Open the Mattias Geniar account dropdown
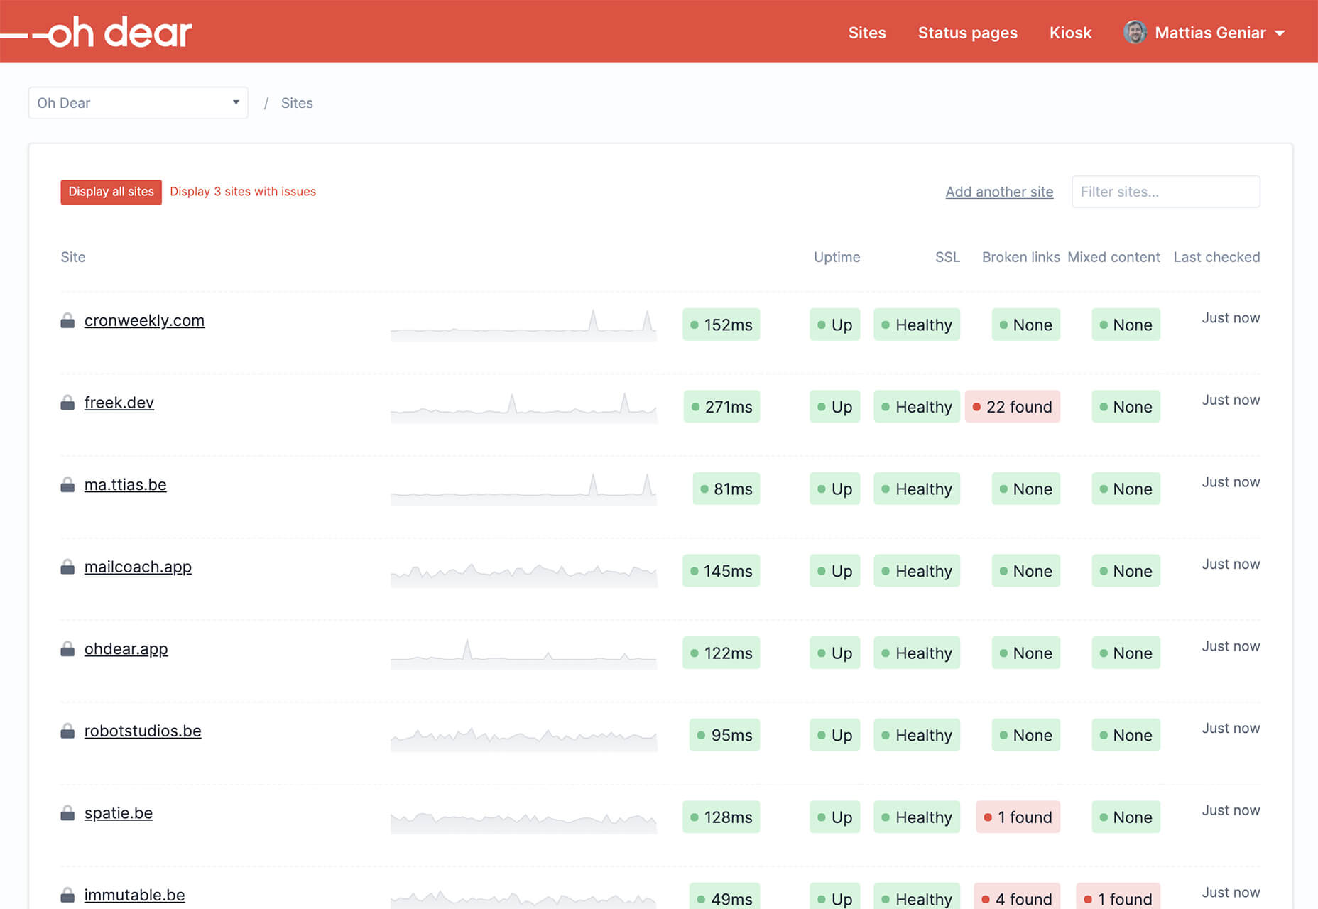Image resolution: width=1318 pixels, height=909 pixels. [1204, 33]
